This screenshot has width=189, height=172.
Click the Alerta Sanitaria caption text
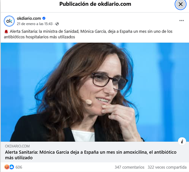(x=88, y=34)
